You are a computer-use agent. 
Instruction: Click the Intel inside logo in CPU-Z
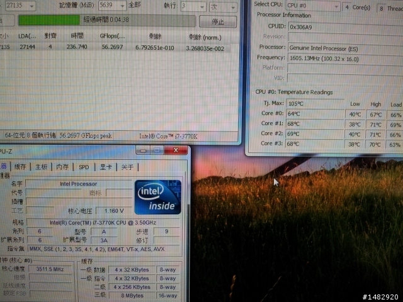coord(158,197)
